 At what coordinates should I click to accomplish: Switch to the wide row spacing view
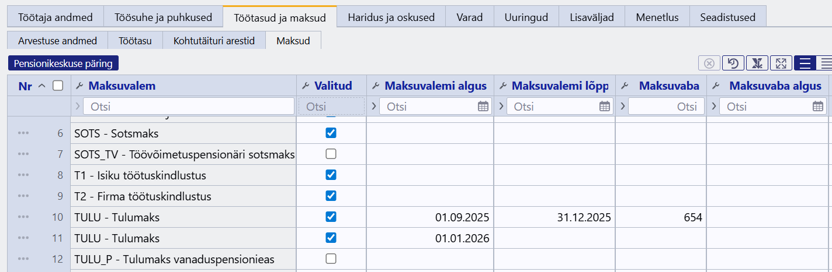coord(805,63)
